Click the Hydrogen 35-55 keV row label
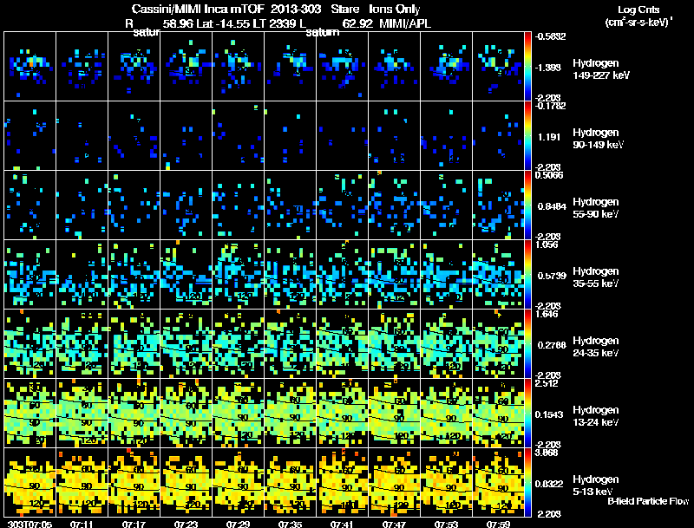This screenshot has width=694, height=528. click(596, 277)
